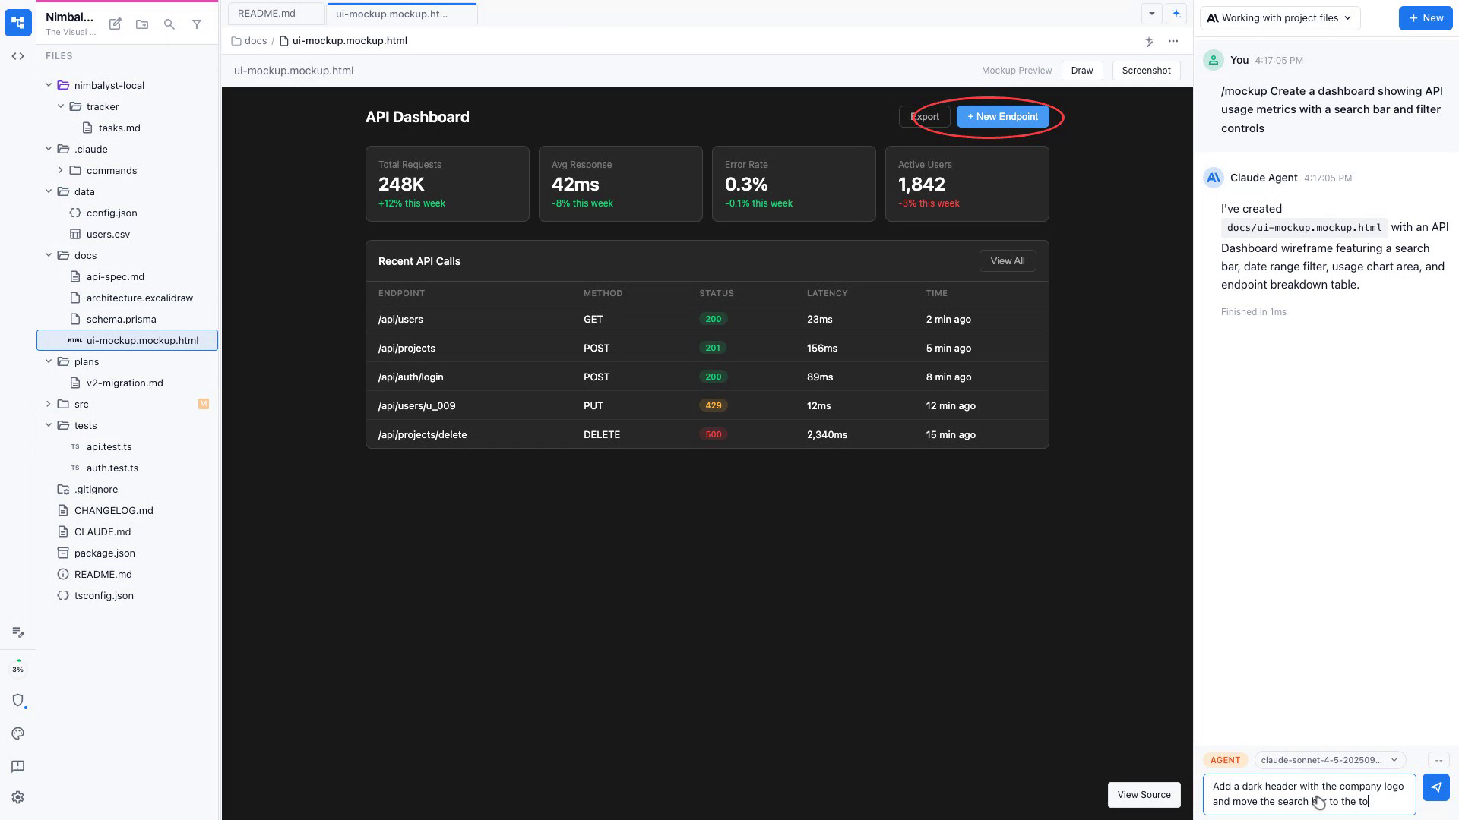Click the new folder icon
The width and height of the screenshot is (1459, 820).
point(142,24)
